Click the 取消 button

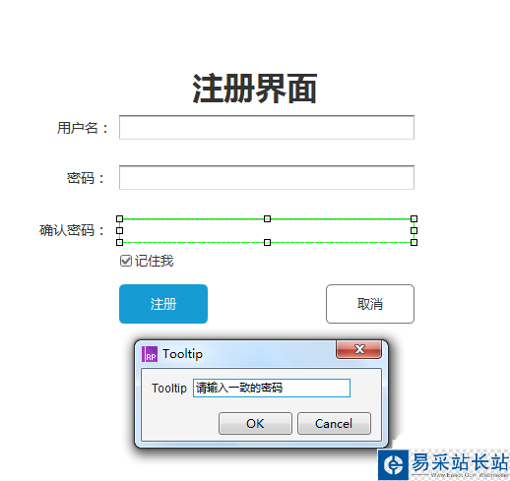pyautogui.click(x=370, y=304)
